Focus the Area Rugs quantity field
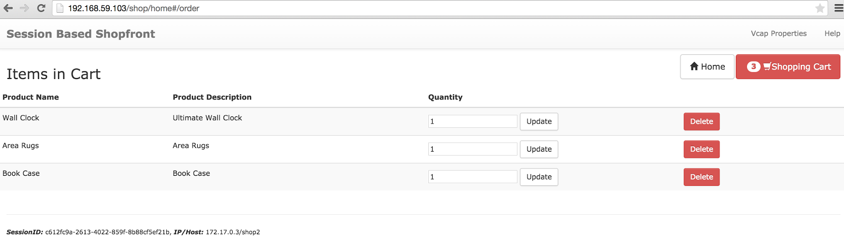 pos(472,150)
